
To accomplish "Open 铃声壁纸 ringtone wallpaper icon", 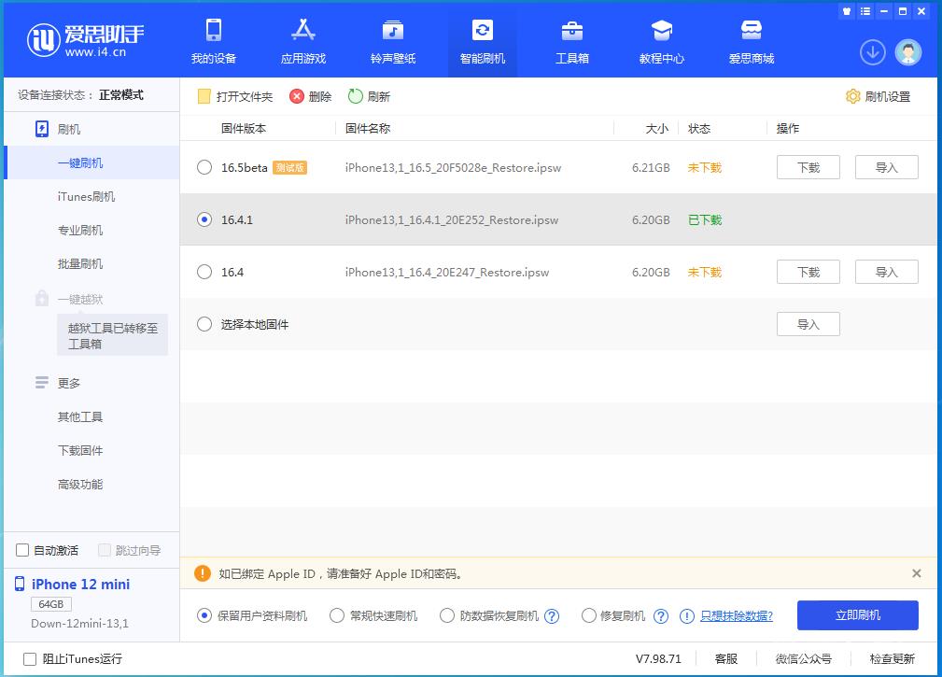I will (393, 31).
